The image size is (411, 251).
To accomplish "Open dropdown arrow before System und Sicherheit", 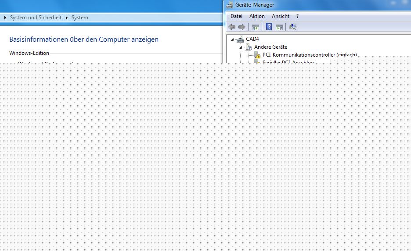I will click(5, 18).
